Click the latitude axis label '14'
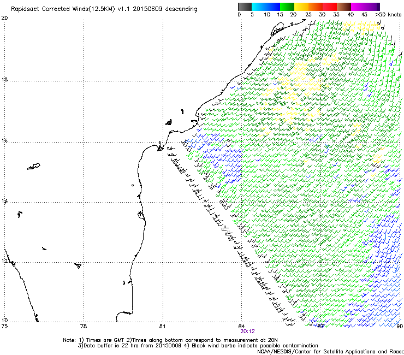This screenshot has height=355, width=404. (x=4, y=201)
